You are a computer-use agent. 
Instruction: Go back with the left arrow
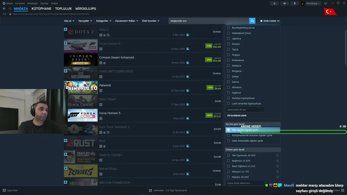pyautogui.click(x=4, y=9)
